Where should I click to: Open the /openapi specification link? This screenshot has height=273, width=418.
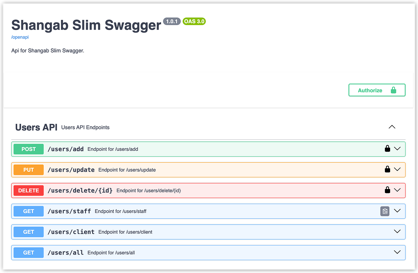[20, 37]
